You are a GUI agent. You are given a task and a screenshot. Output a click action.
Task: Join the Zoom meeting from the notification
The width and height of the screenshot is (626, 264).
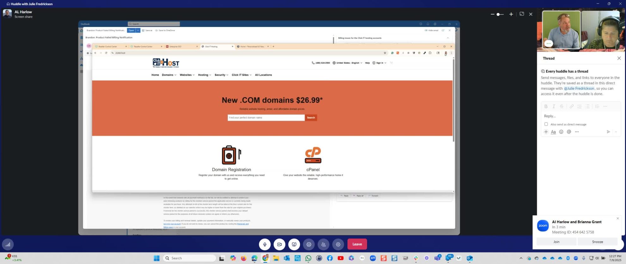point(556,242)
